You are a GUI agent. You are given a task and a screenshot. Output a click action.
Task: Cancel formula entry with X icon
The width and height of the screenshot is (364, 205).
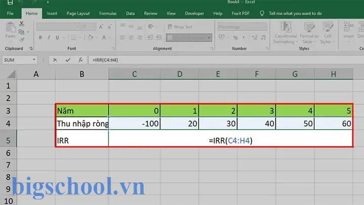tap(55, 60)
